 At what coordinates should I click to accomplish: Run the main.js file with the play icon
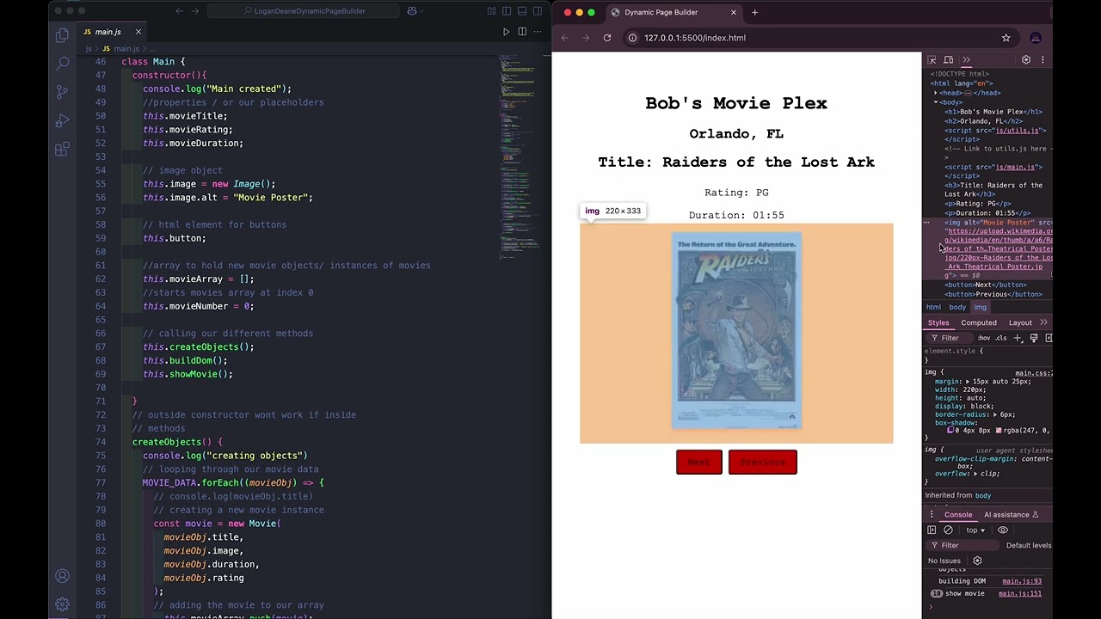coord(506,32)
